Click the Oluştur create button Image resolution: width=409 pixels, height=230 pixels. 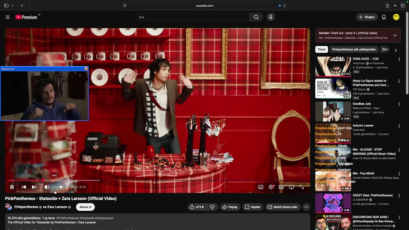pyautogui.click(x=367, y=17)
